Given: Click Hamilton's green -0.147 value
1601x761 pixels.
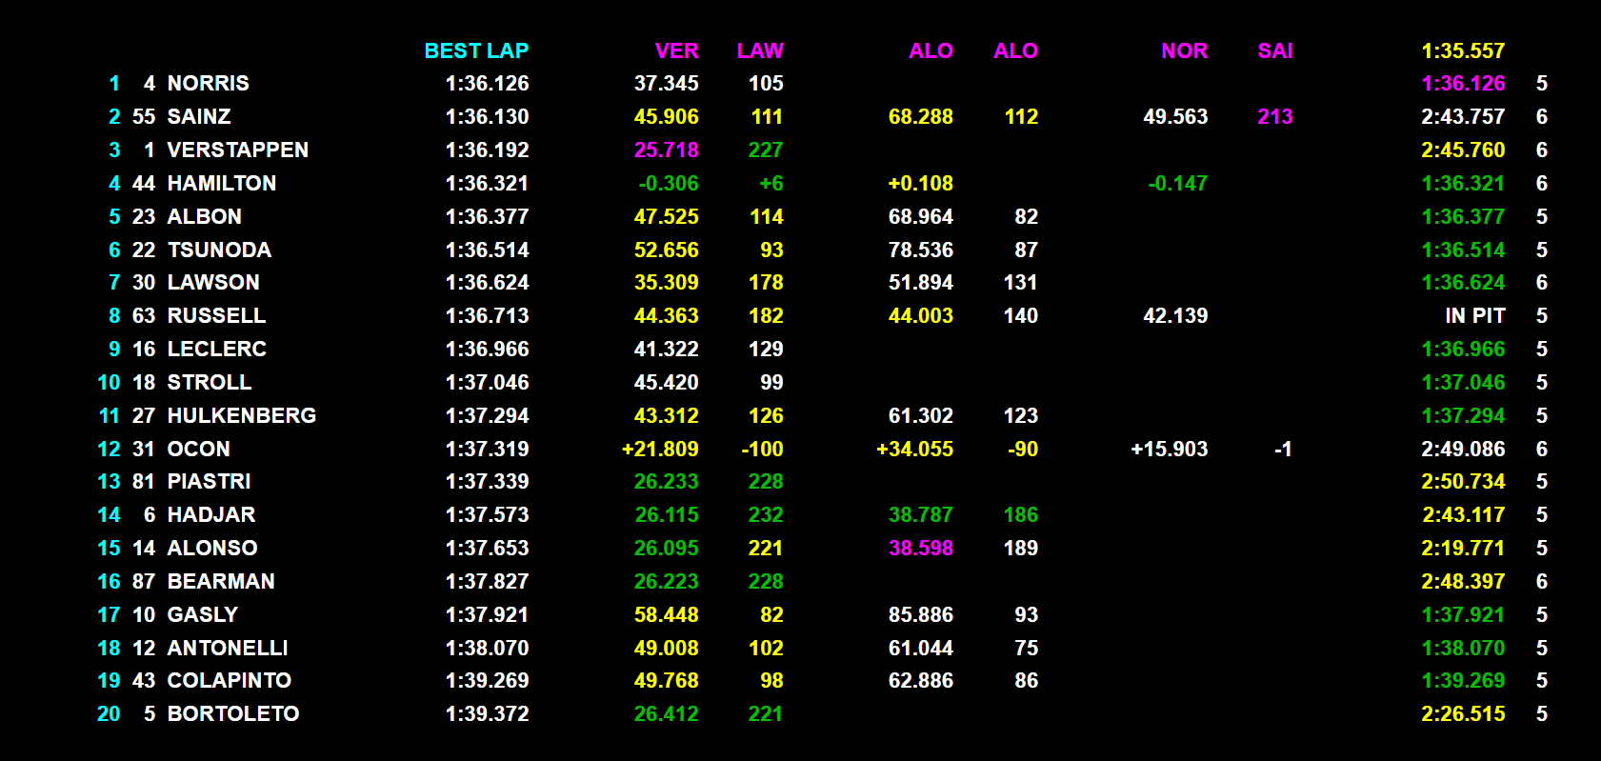Looking at the screenshot, I should click(x=1177, y=184).
